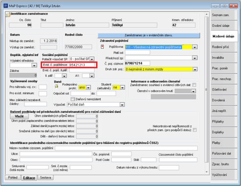Screen dimensions: 241x186
Task: Enable Nekontrolovat nepřítomnosti z předch. zam. checkbox
Action: [x=195, y=130]
